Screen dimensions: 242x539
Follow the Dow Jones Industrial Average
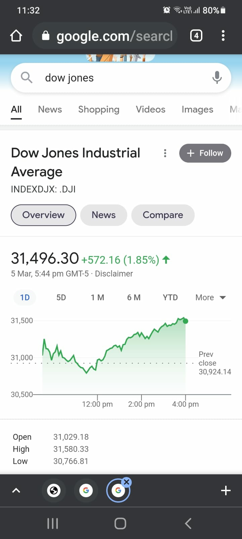pos(205,153)
